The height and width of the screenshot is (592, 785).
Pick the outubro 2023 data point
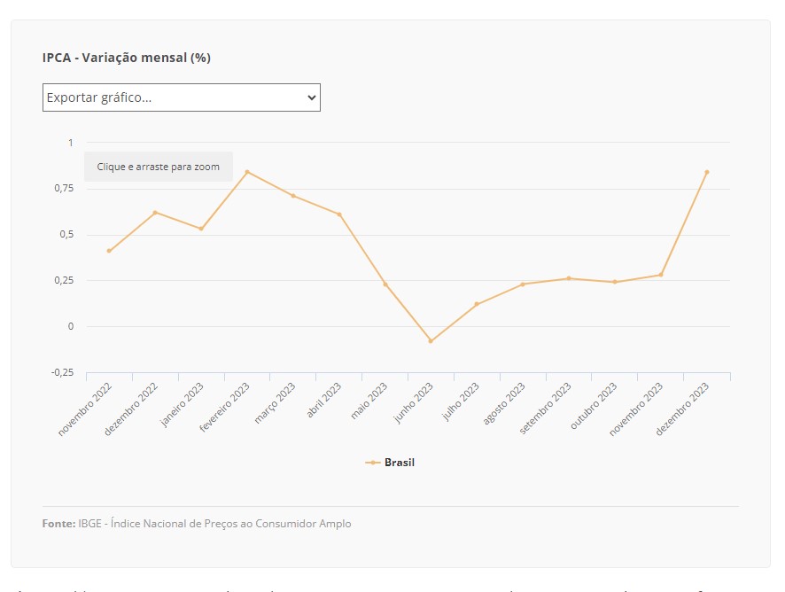615,282
